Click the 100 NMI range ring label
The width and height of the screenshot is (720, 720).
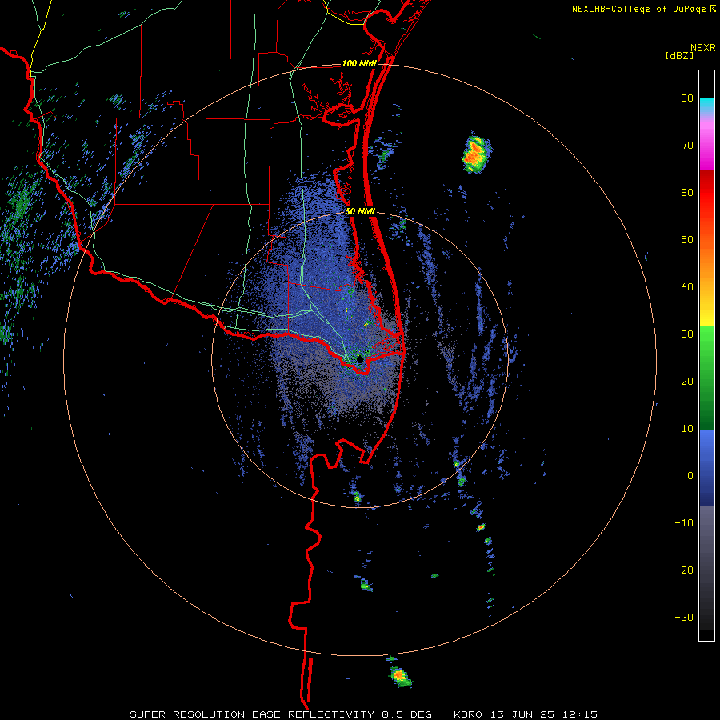[x=359, y=63]
